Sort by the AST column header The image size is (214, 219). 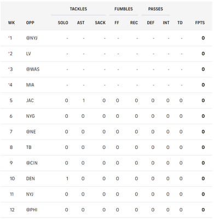point(80,23)
